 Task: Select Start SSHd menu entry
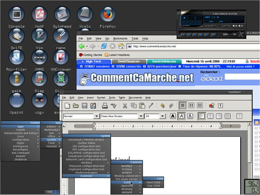point(153,183)
